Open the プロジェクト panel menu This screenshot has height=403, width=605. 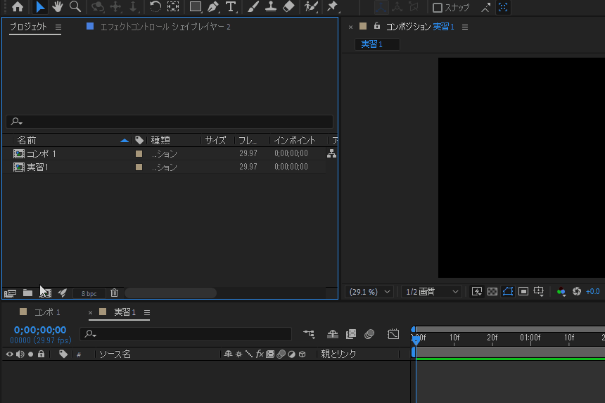58,27
